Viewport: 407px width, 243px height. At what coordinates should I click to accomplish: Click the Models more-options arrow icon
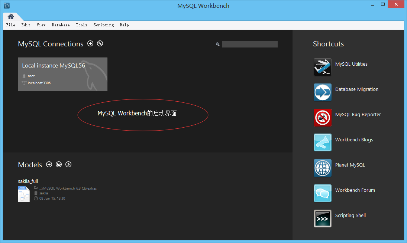(68, 164)
